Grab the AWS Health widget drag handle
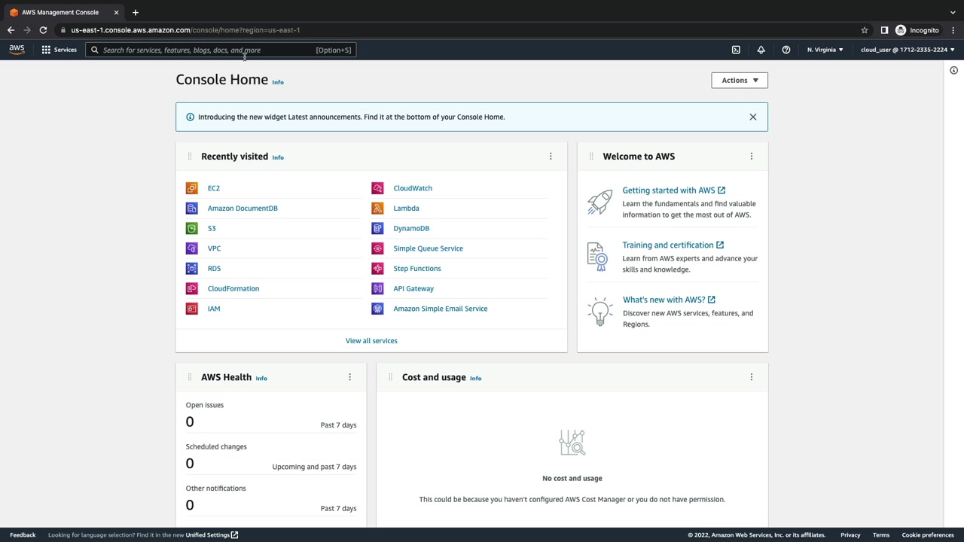The image size is (964, 542). pos(189,377)
